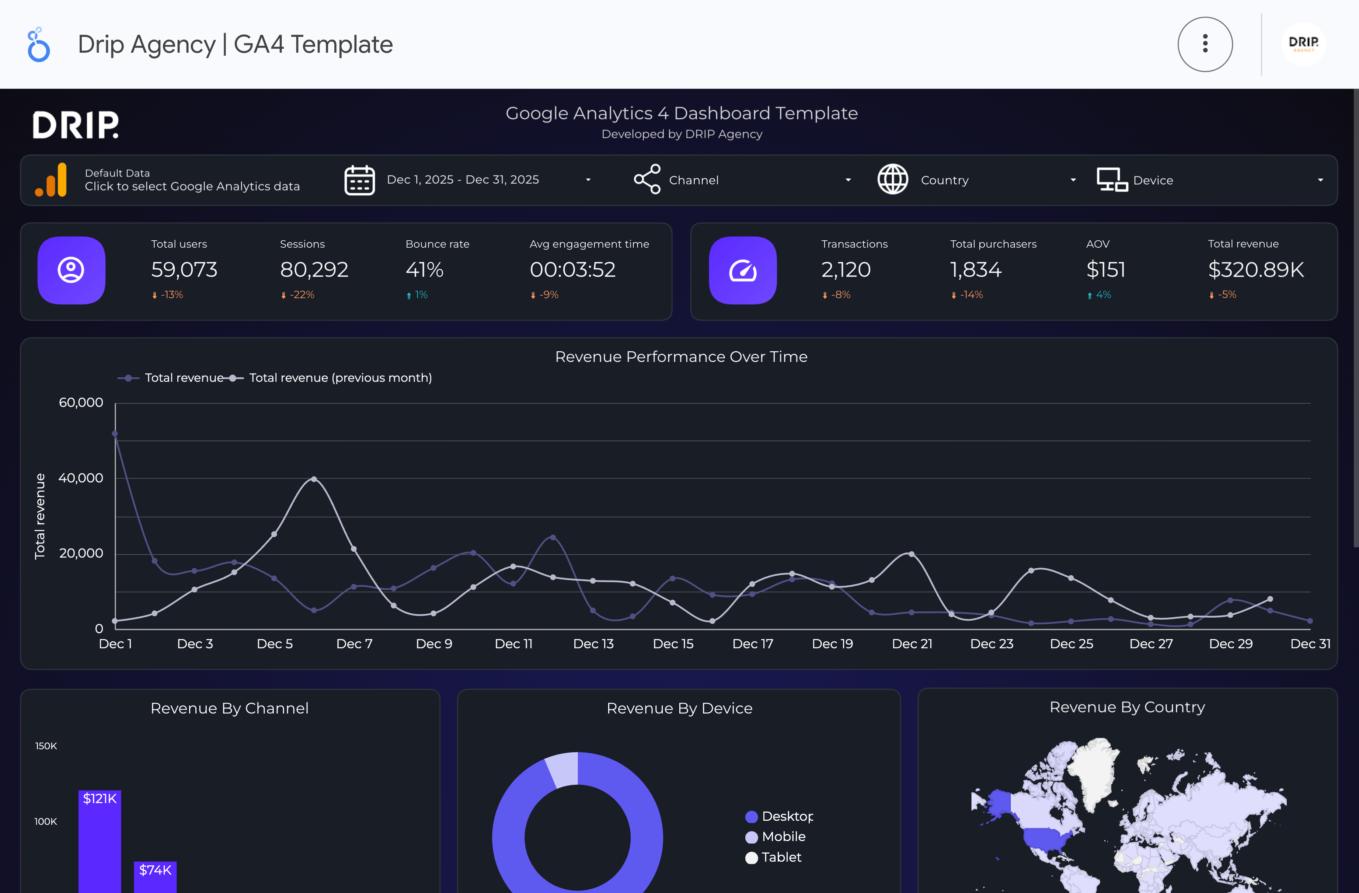Open the Device filter dropdown
This screenshot has width=1359, height=893.
[1320, 179]
